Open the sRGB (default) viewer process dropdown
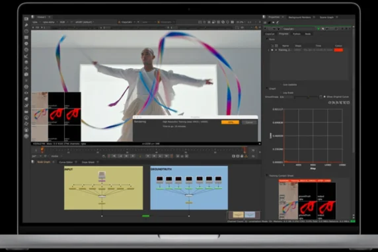The height and width of the screenshot is (252, 378). pyautogui.click(x=85, y=22)
